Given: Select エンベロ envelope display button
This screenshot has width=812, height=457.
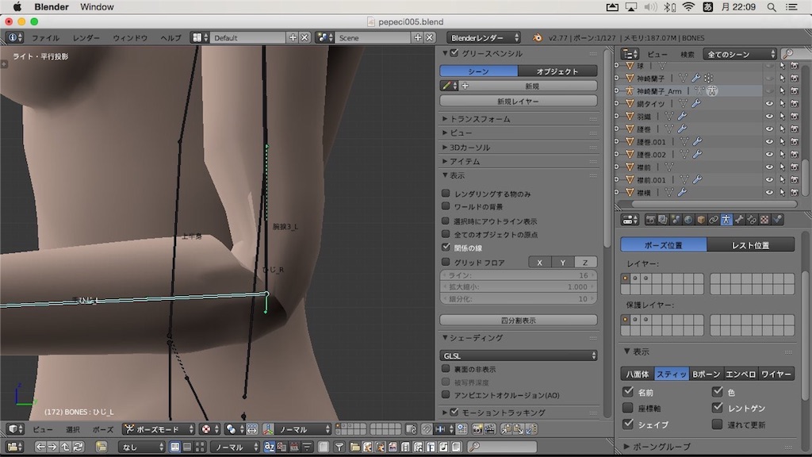Looking at the screenshot, I should [741, 374].
